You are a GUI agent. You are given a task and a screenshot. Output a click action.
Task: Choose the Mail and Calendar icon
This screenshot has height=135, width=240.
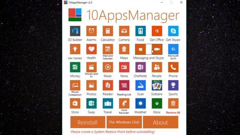[108, 49]
